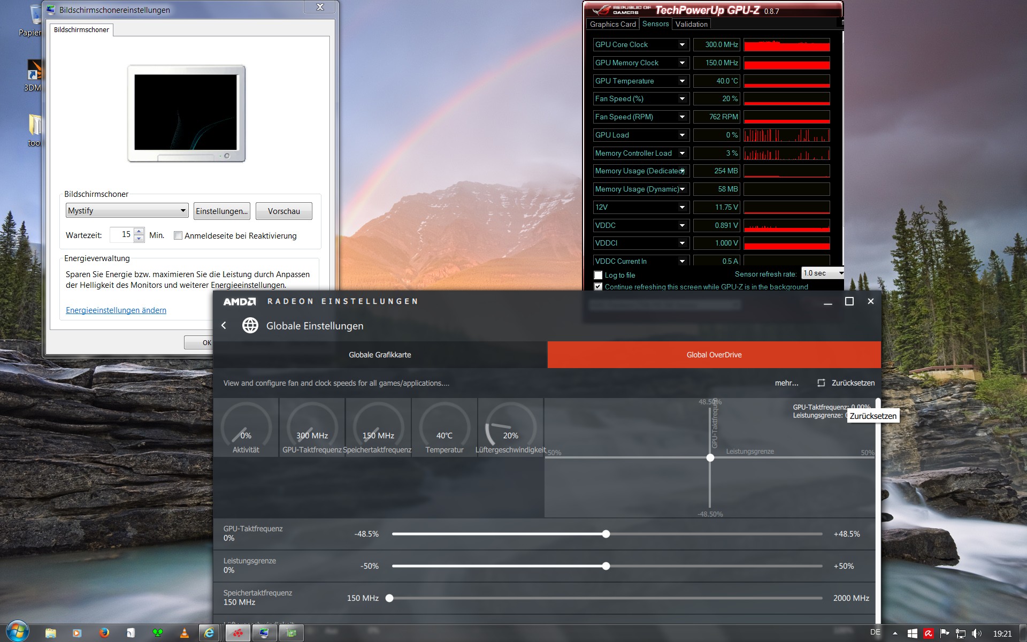The height and width of the screenshot is (642, 1027).
Task: Expand the GPU Core Clock sensor dropdown
Action: (682, 45)
